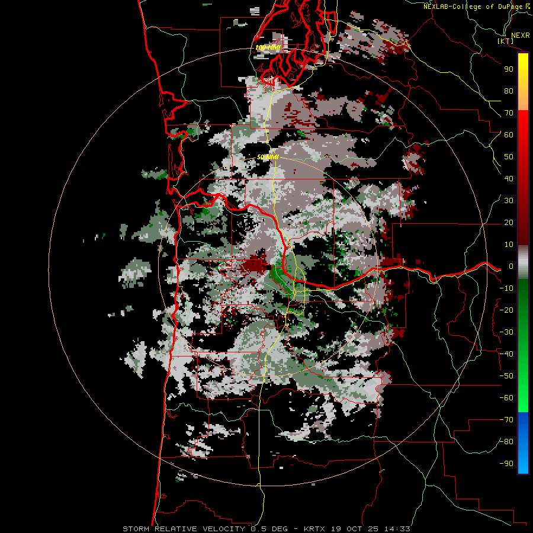Click STORM RELATIVE VELOCITY in the caption
Image resolution: width=533 pixels, height=533 pixels.
pos(185,529)
